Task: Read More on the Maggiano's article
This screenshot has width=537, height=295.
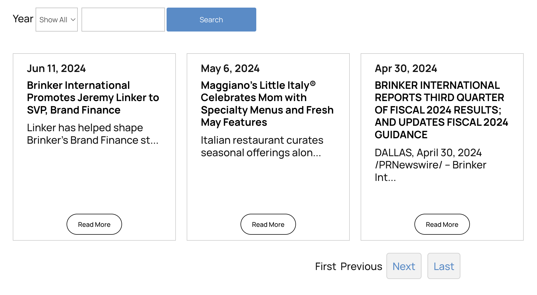Action: [268, 224]
